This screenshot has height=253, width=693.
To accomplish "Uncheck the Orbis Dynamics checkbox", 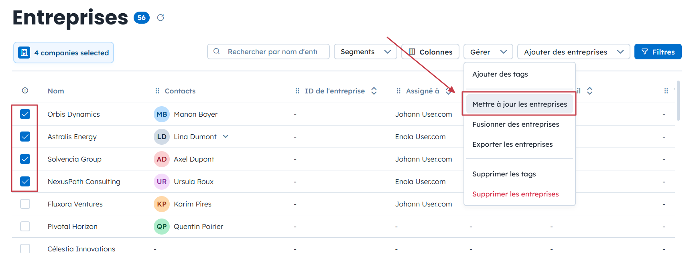I will pyautogui.click(x=25, y=114).
